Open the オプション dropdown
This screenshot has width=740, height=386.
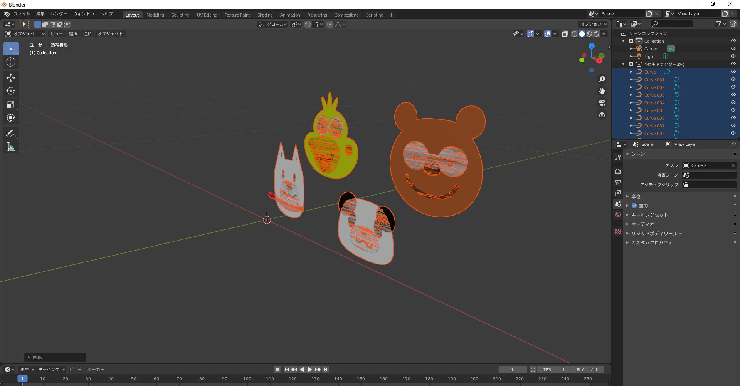click(593, 24)
